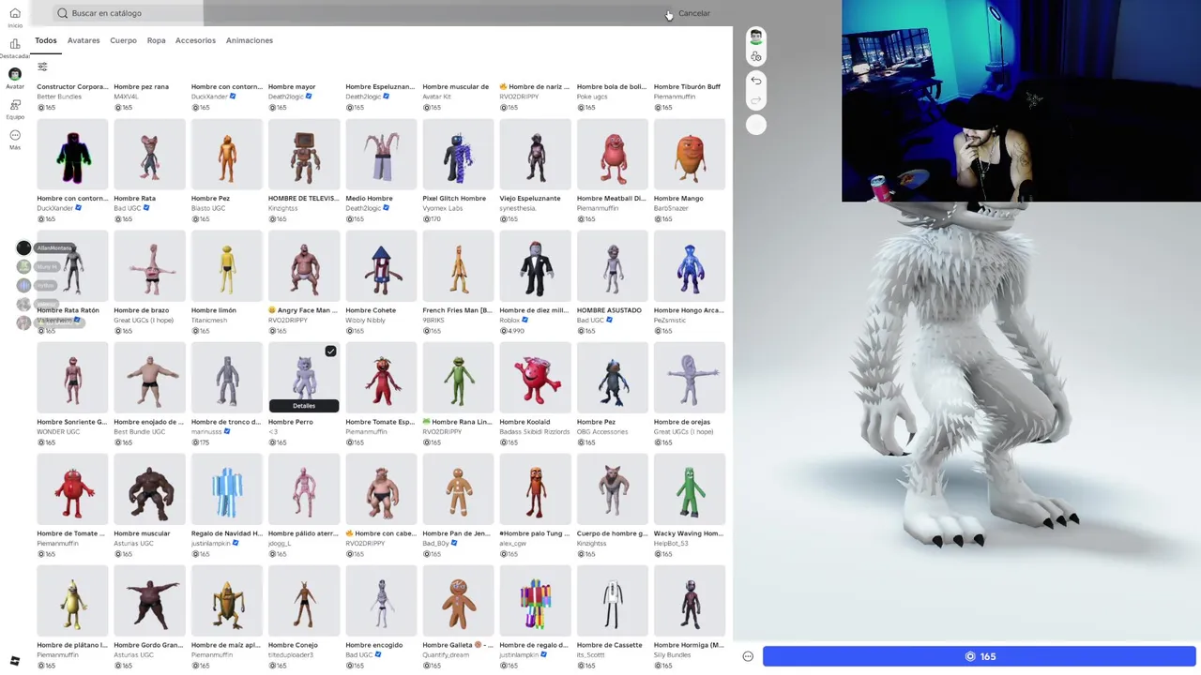
Task: Click the blue 165 Robux buy button
Action: point(980,656)
